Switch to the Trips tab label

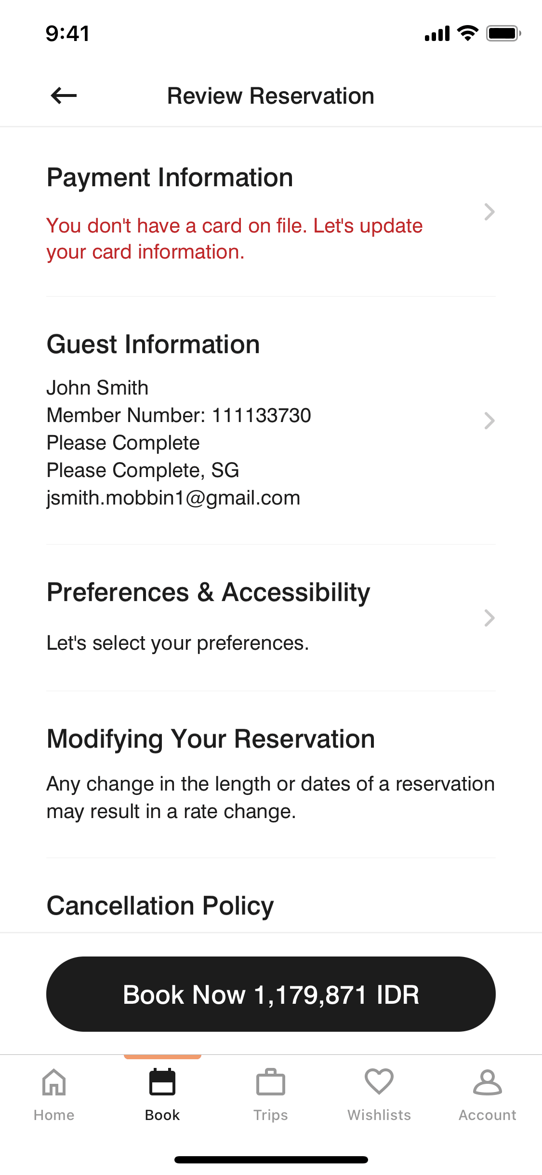point(271,1115)
